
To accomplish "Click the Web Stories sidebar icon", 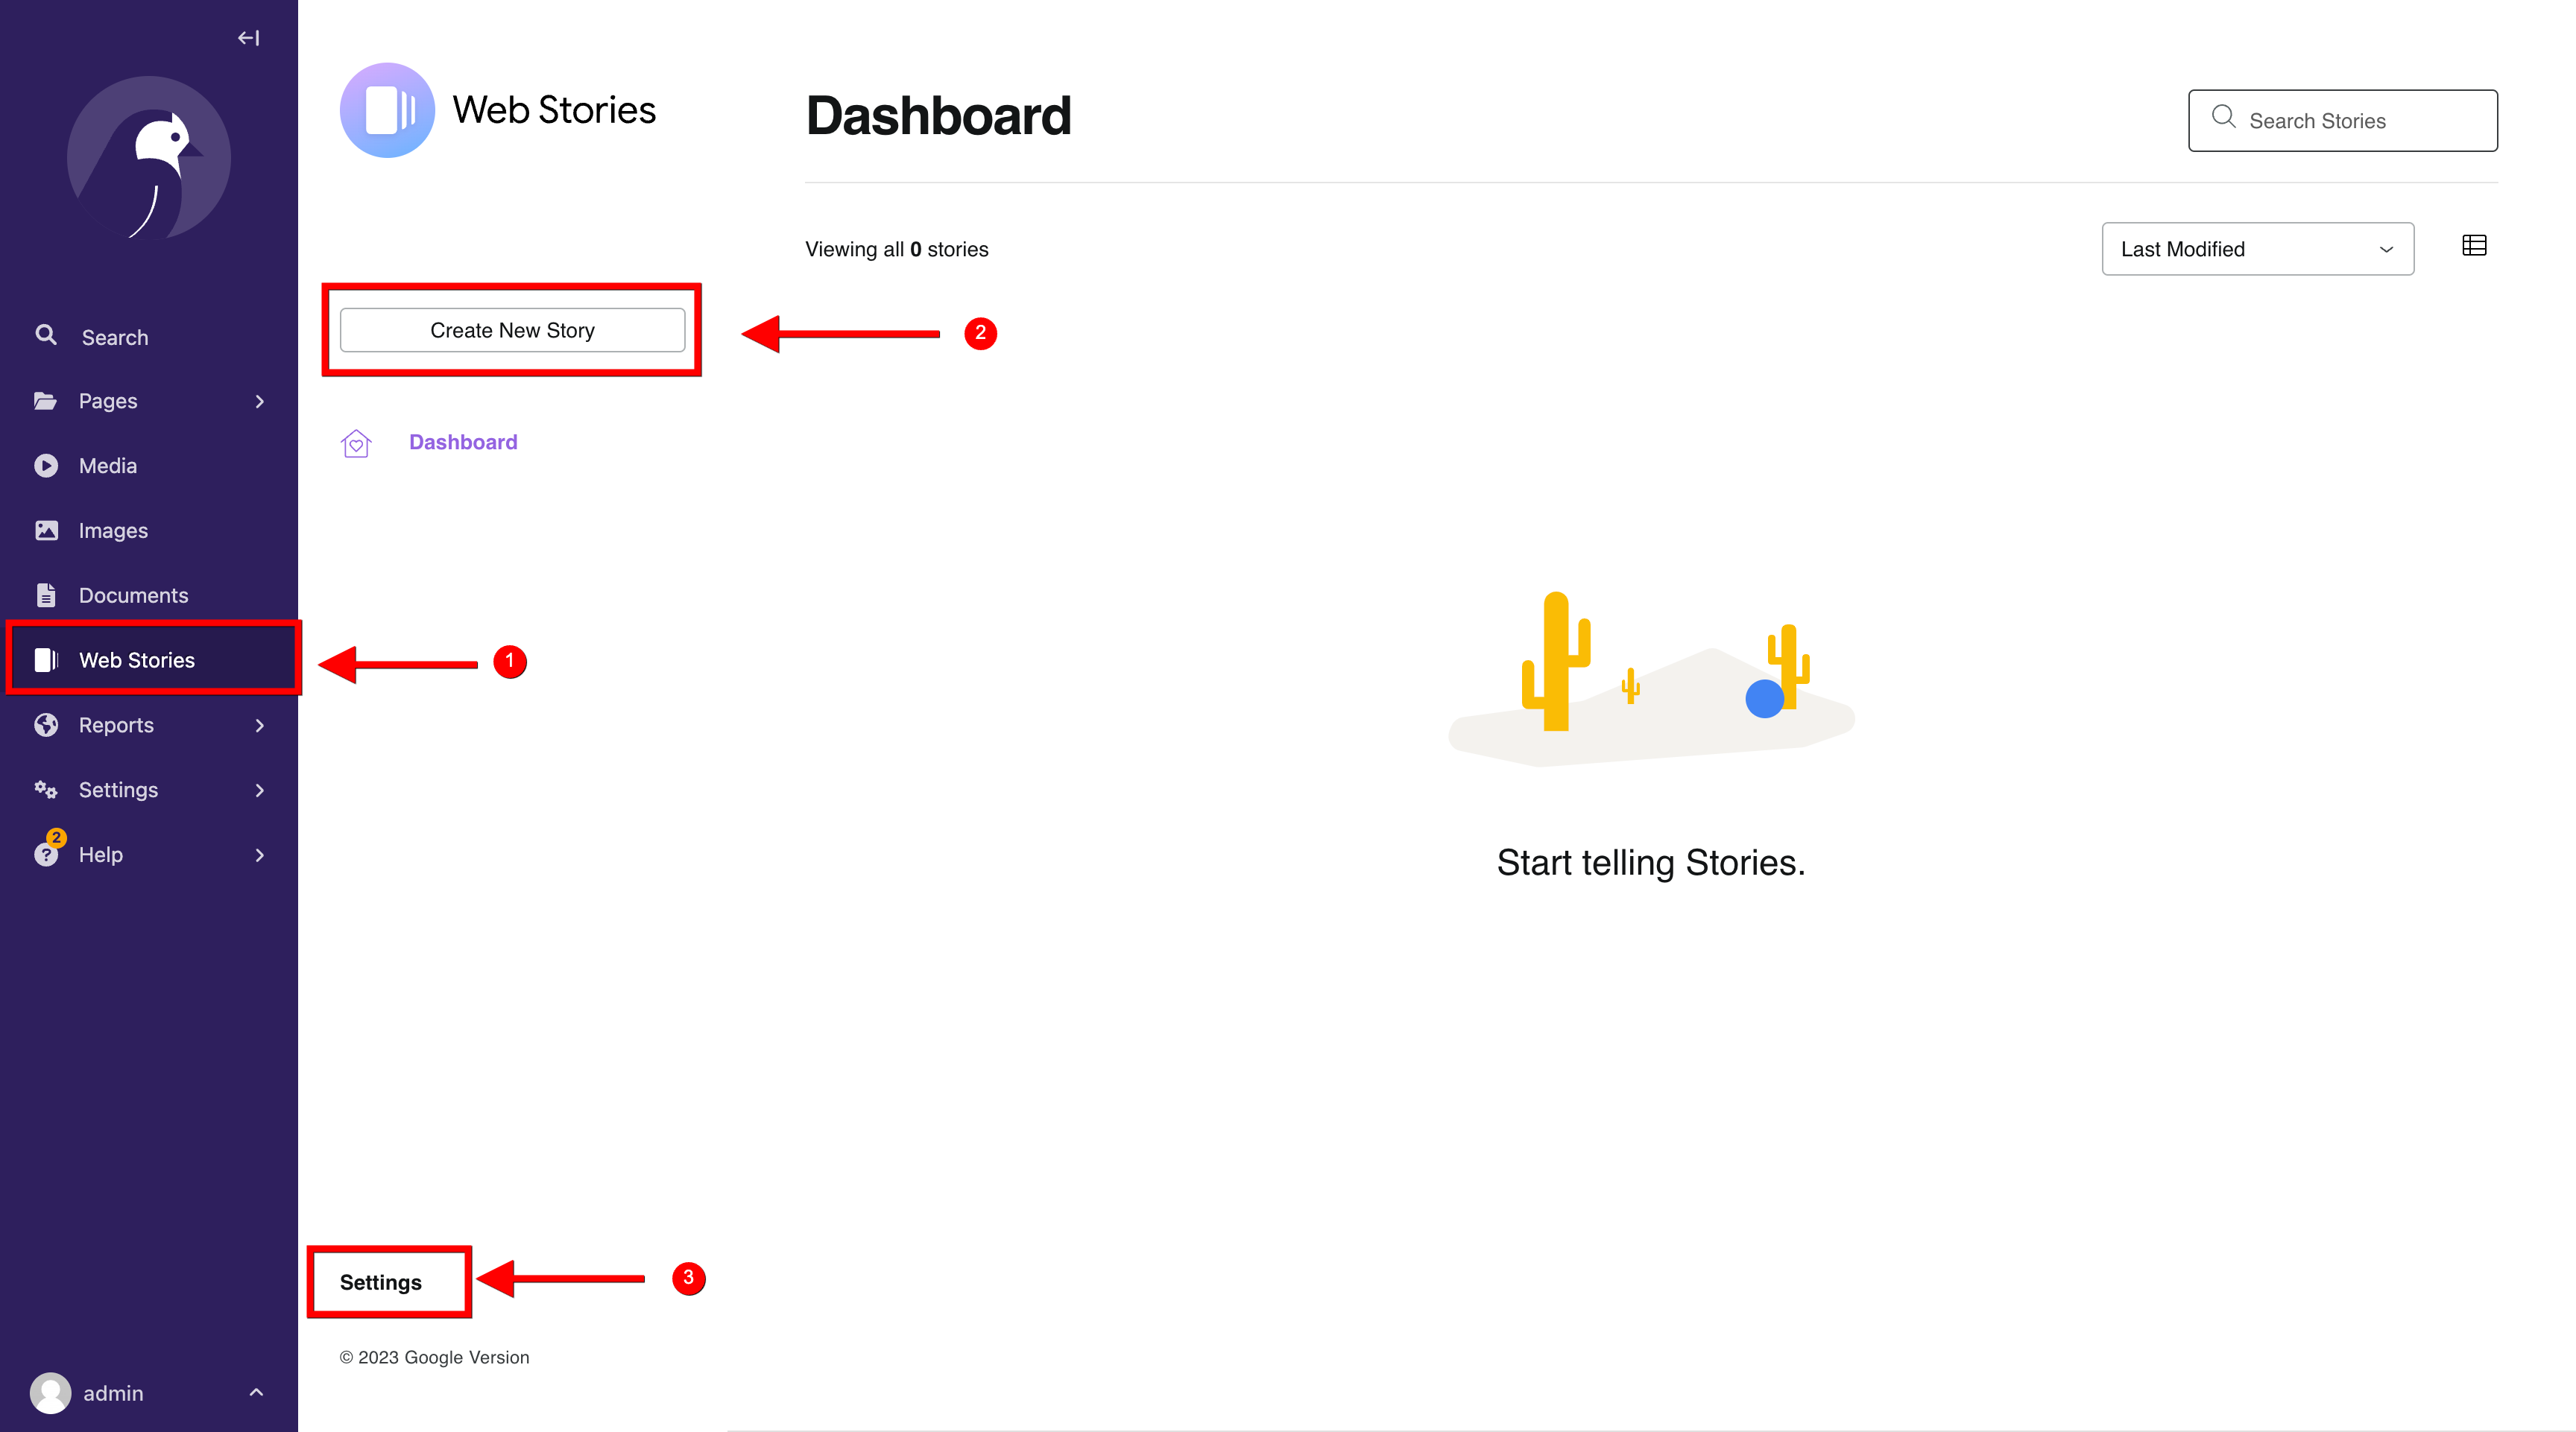I will point(48,659).
